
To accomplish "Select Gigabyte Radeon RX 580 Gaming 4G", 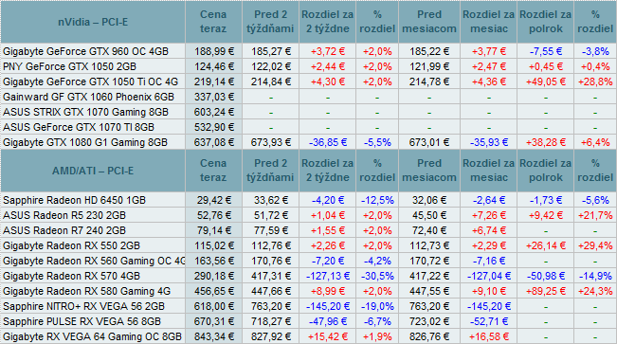I will click(x=86, y=291).
